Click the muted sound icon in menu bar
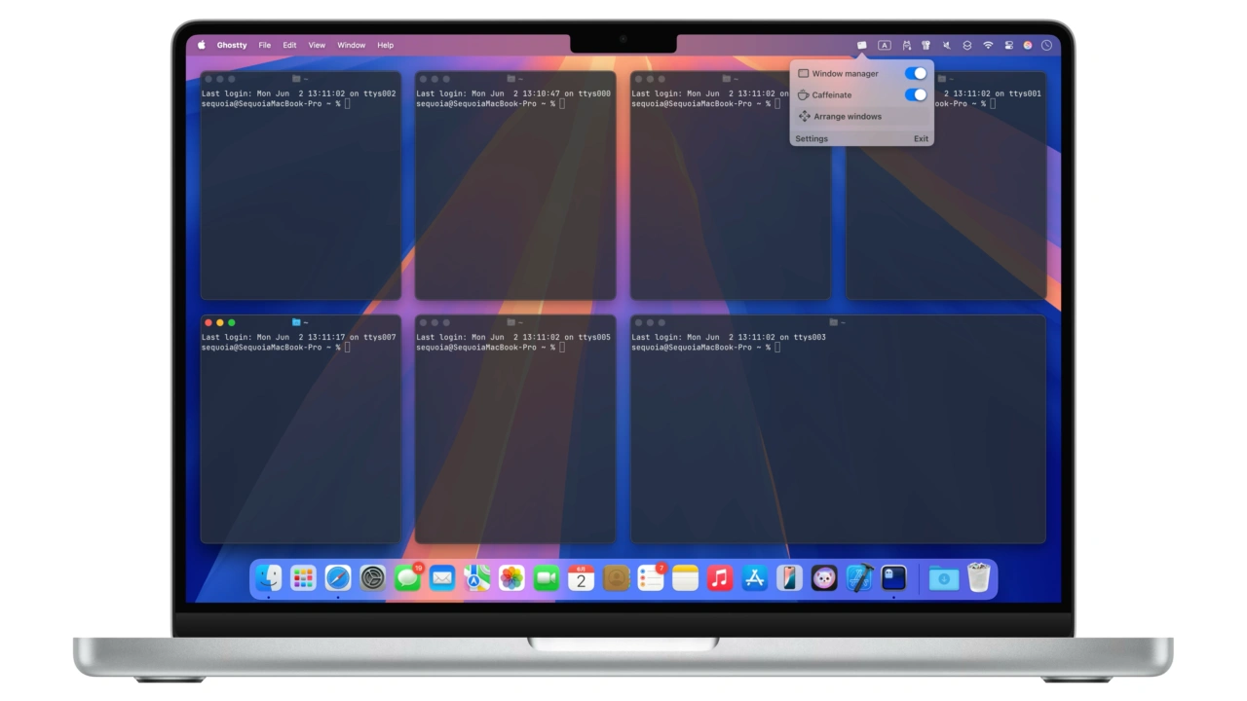This screenshot has width=1247, height=701. point(946,45)
